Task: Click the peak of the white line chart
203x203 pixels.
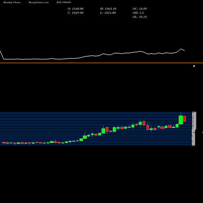Action: (x=181, y=49)
